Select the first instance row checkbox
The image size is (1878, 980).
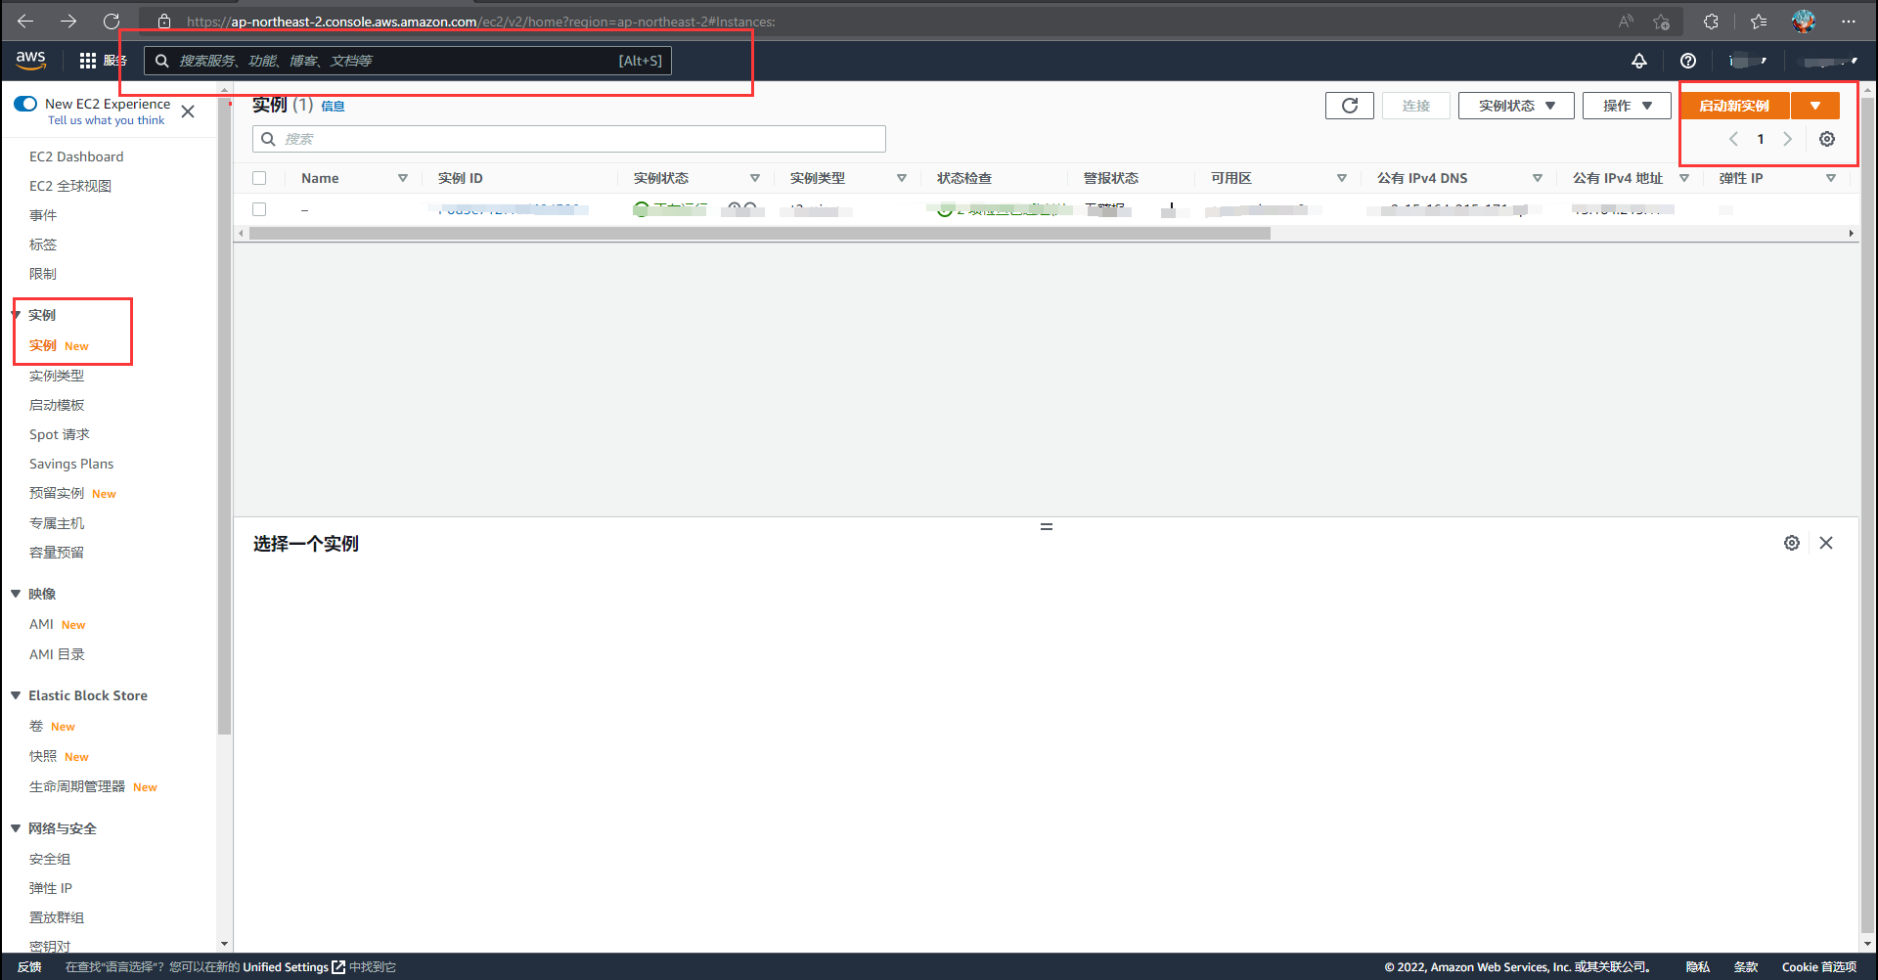click(259, 209)
